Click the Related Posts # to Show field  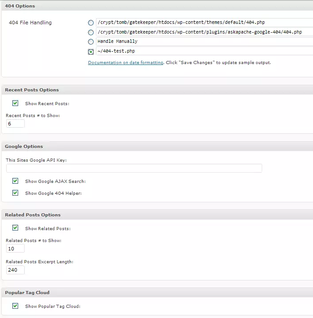[15, 249]
